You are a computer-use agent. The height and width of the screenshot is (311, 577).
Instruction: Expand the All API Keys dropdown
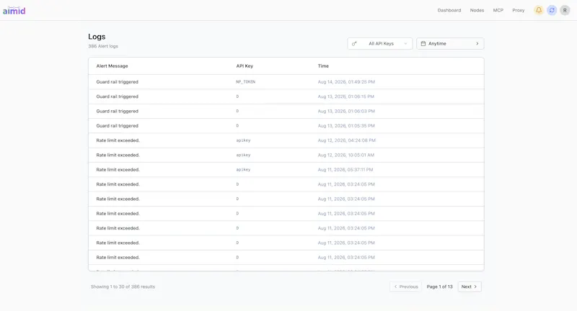point(380,44)
